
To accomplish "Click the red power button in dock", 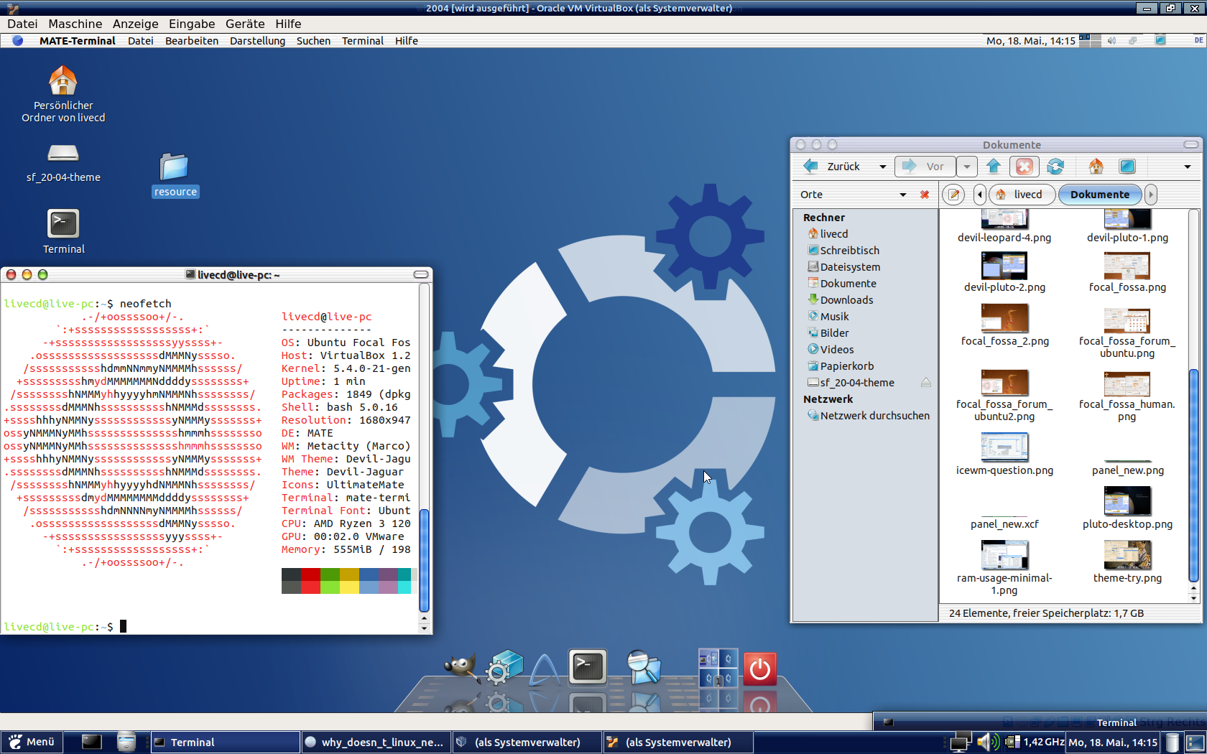I will tap(760, 669).
